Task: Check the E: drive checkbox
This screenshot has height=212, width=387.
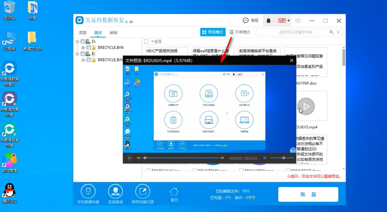Action: 83,54
